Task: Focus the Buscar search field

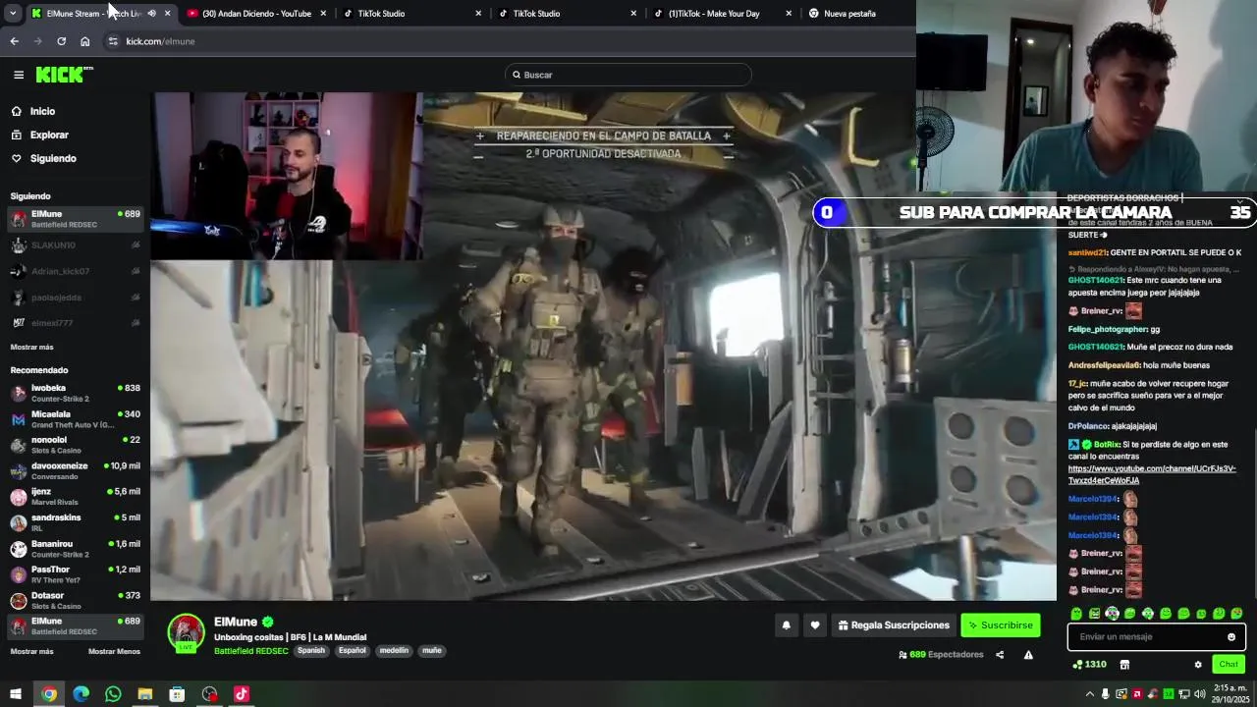Action: [x=628, y=75]
